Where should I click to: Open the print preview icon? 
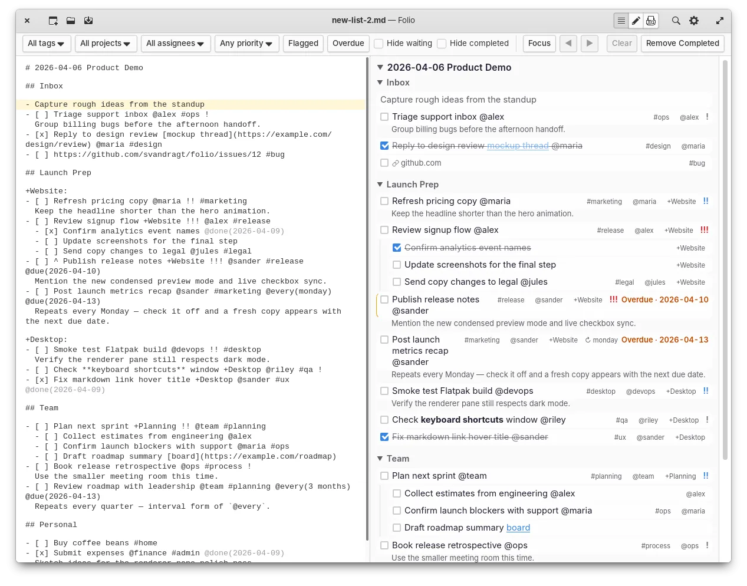pos(651,21)
